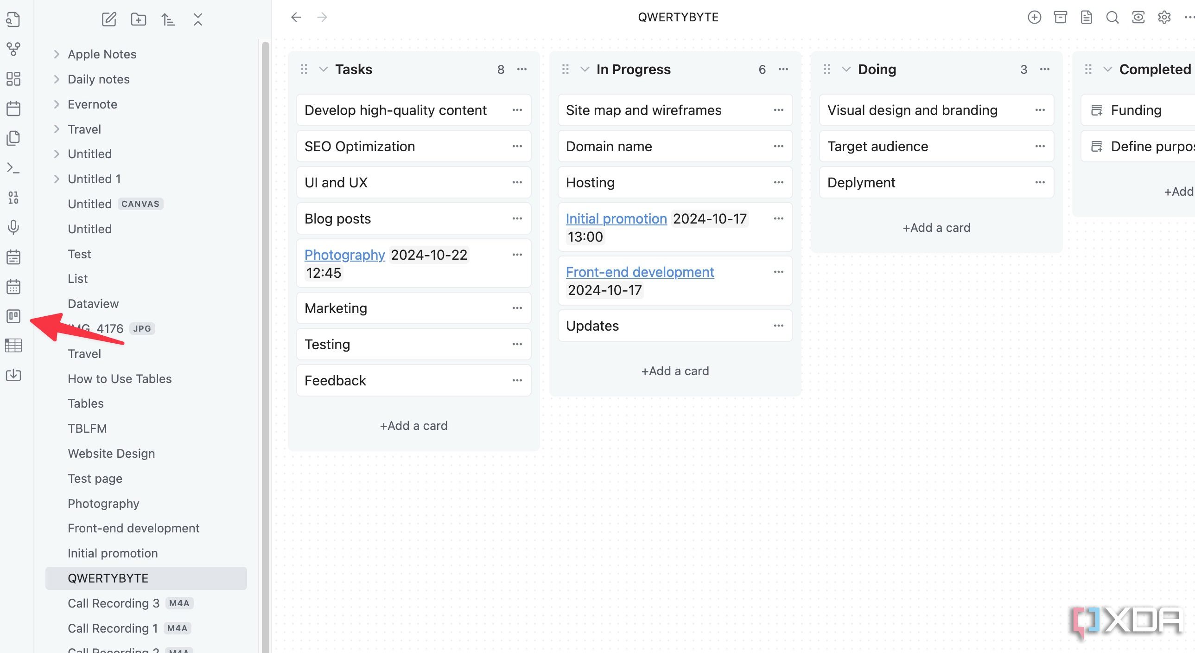Open overflow menu on Photography card
1195x653 pixels.
(x=517, y=254)
